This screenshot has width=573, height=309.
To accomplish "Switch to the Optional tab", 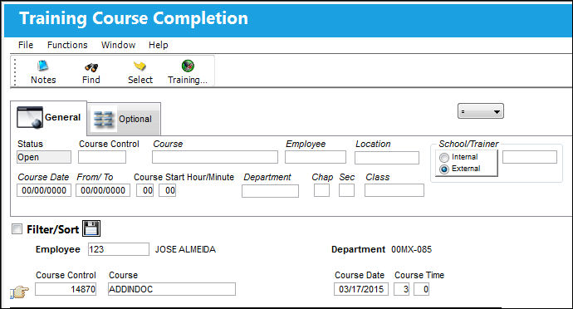I will point(125,120).
